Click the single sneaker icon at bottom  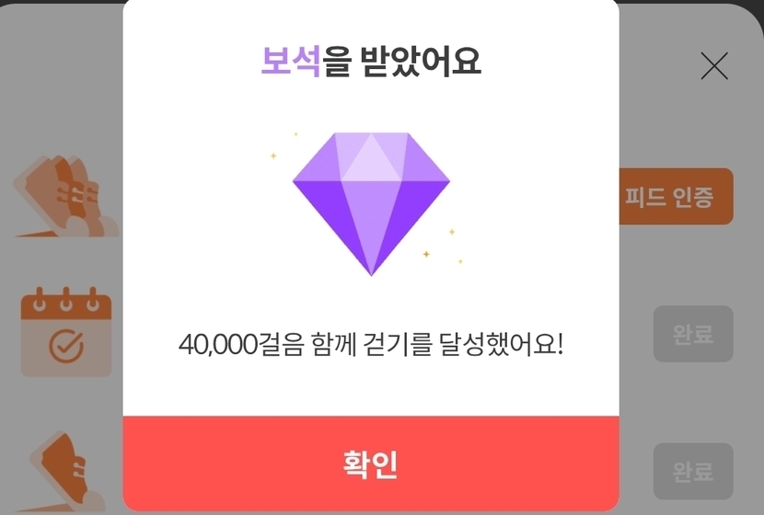click(67, 471)
